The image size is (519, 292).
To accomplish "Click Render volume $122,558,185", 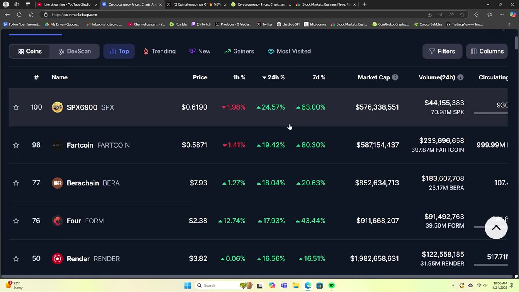I will 443,254.
